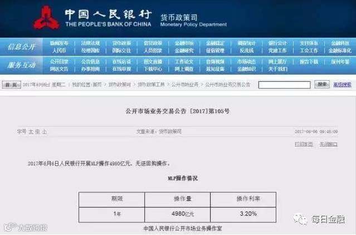This screenshot has height=235, width=356.
Task: Open 金融市场 section
Action: (x=184, y=43)
